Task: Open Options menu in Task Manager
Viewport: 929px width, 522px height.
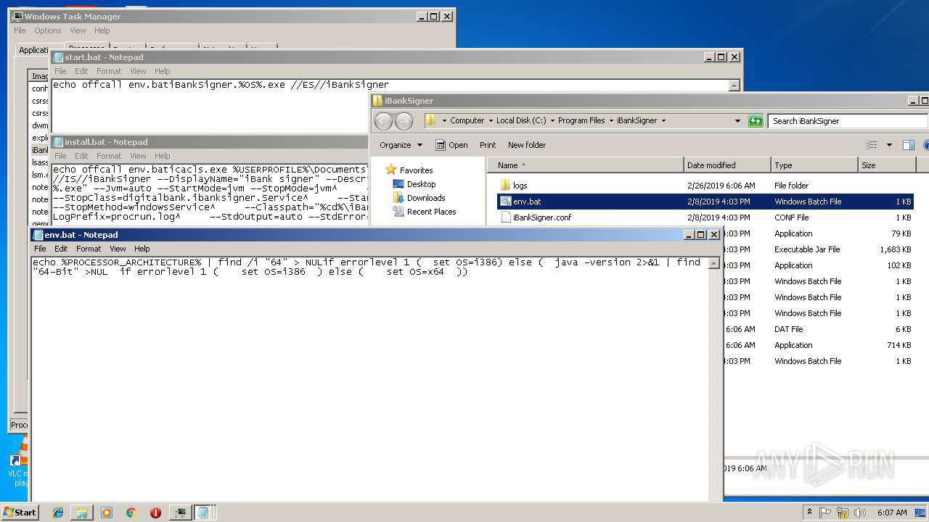Action: [x=48, y=30]
